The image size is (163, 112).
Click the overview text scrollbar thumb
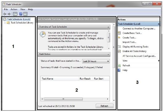[109, 37]
